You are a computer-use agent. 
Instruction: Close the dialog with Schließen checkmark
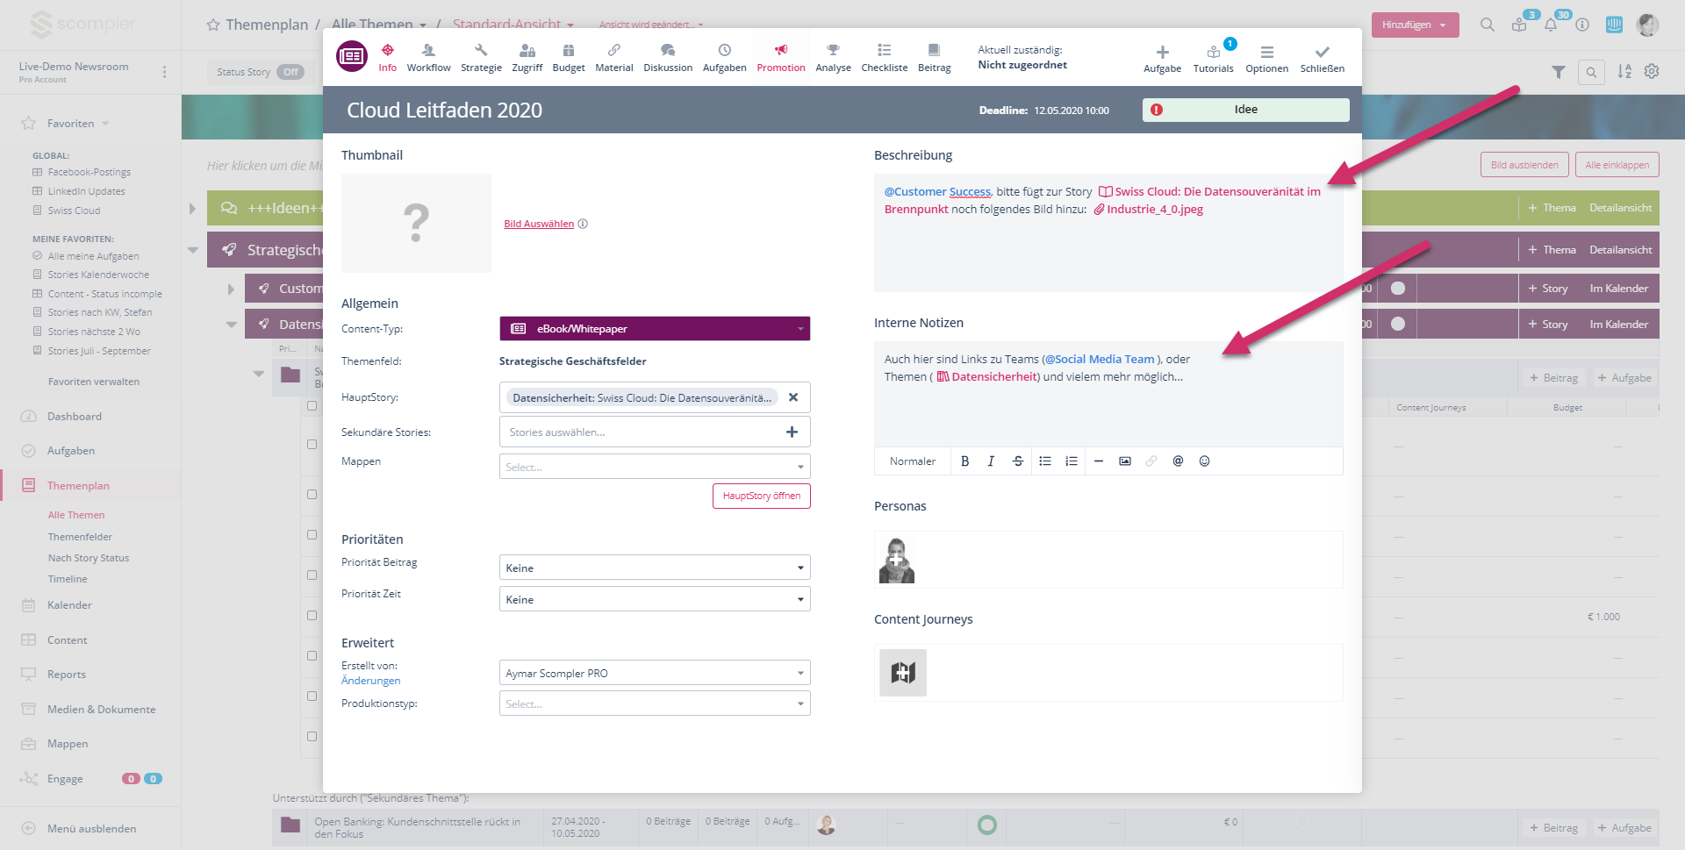pos(1322,58)
